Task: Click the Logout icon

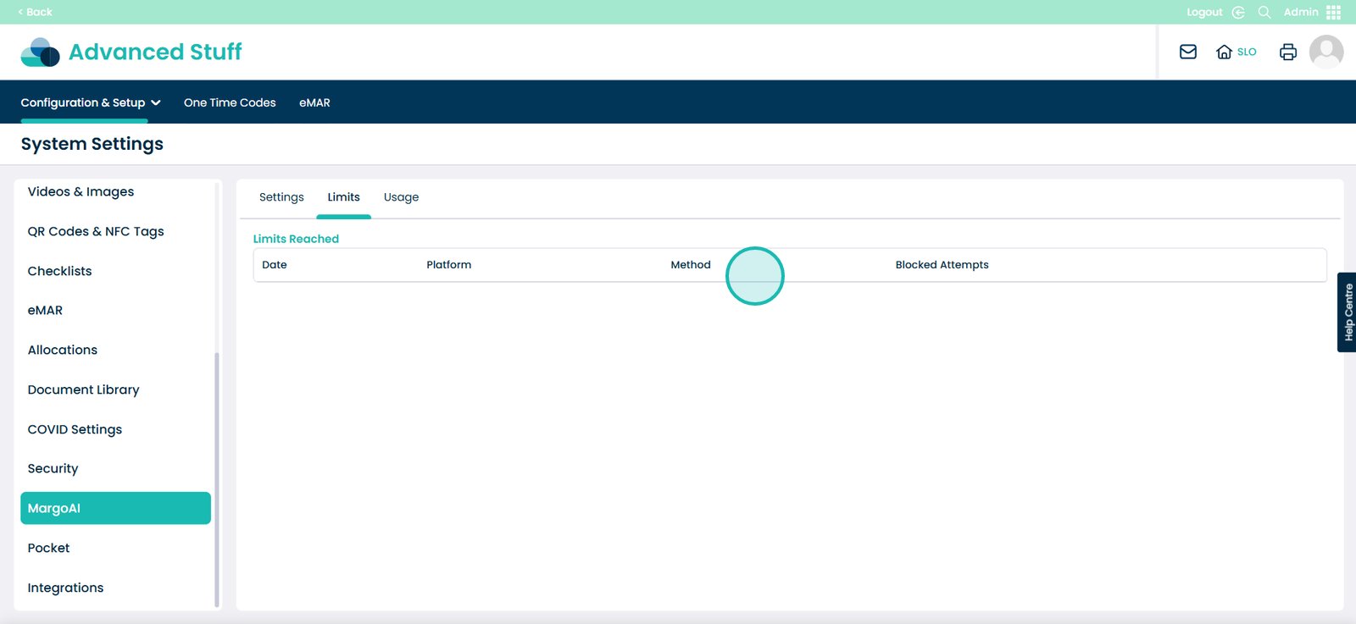Action: [x=1238, y=12]
